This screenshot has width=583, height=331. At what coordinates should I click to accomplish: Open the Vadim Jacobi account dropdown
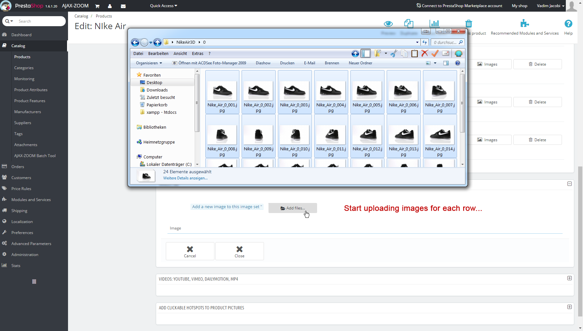(x=551, y=6)
